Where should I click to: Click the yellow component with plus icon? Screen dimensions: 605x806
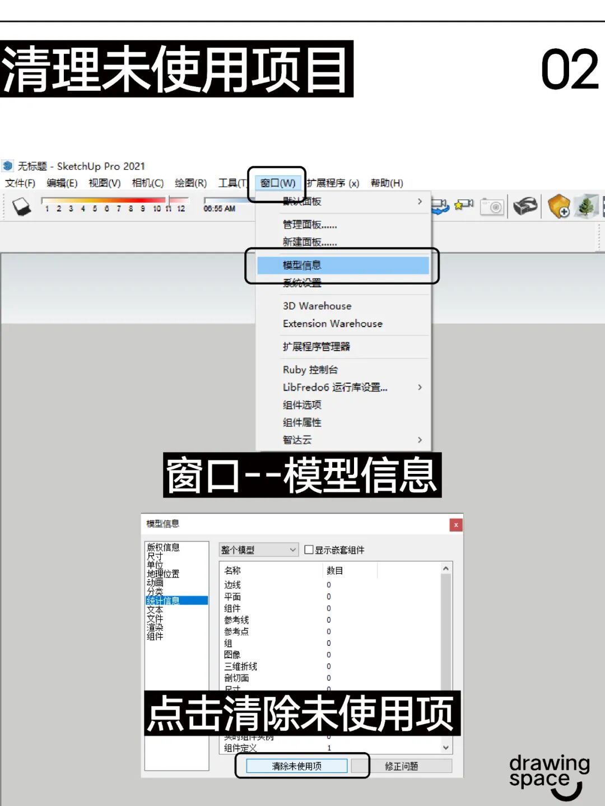click(x=559, y=206)
